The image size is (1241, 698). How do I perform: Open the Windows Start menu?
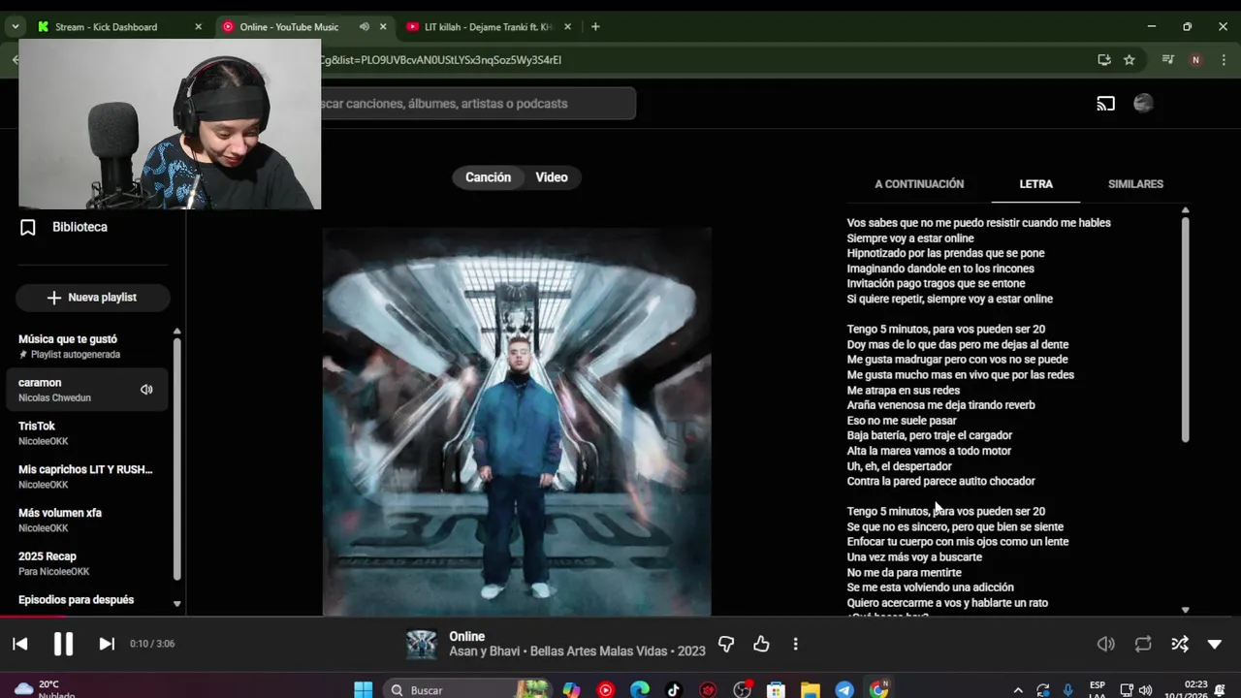tap(363, 690)
